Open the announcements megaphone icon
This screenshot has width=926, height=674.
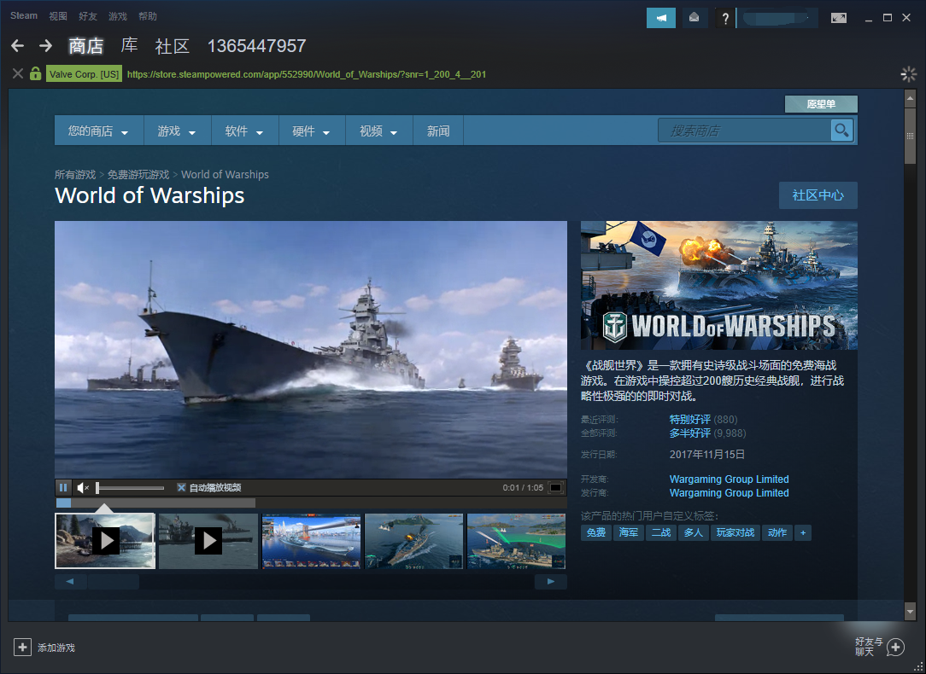[661, 18]
